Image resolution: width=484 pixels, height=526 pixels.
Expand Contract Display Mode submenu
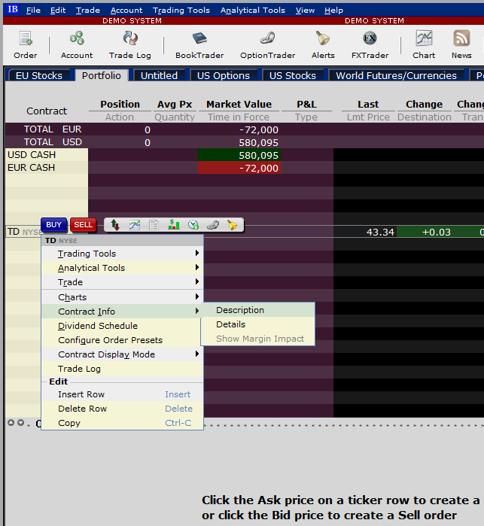(x=122, y=354)
